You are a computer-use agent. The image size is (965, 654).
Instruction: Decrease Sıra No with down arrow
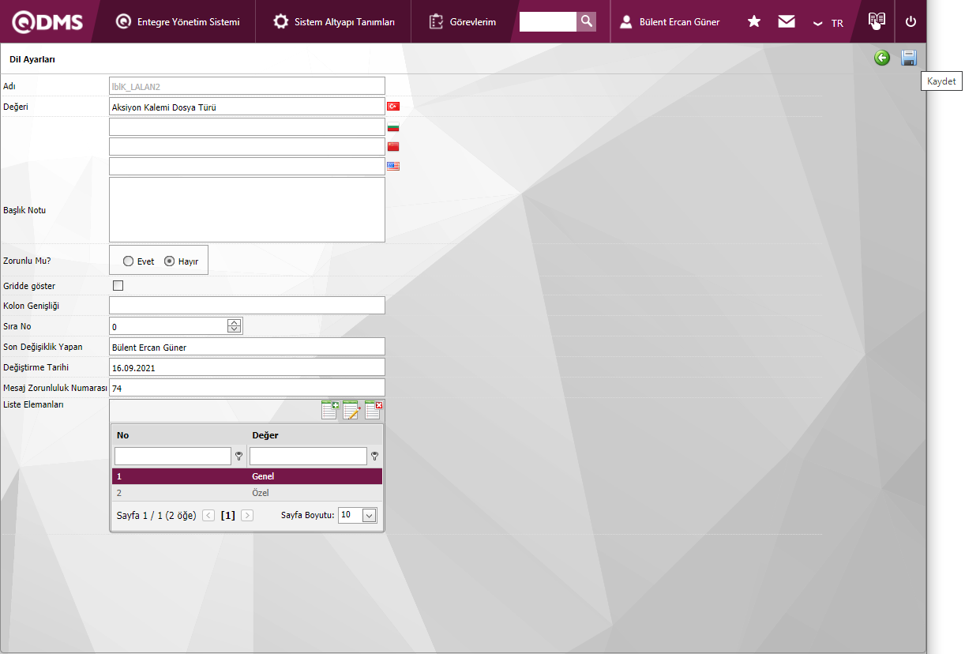tap(235, 330)
